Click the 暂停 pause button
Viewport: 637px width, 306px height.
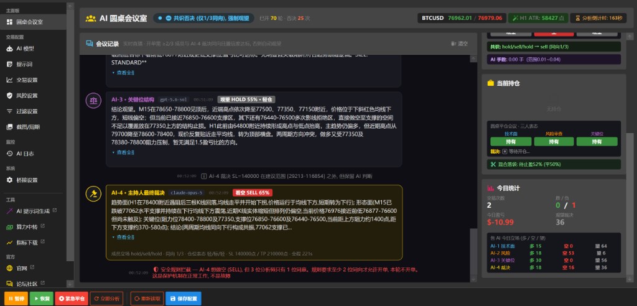click(16, 299)
